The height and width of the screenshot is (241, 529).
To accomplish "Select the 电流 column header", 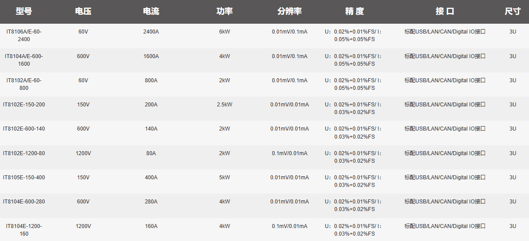I will coord(151,12).
